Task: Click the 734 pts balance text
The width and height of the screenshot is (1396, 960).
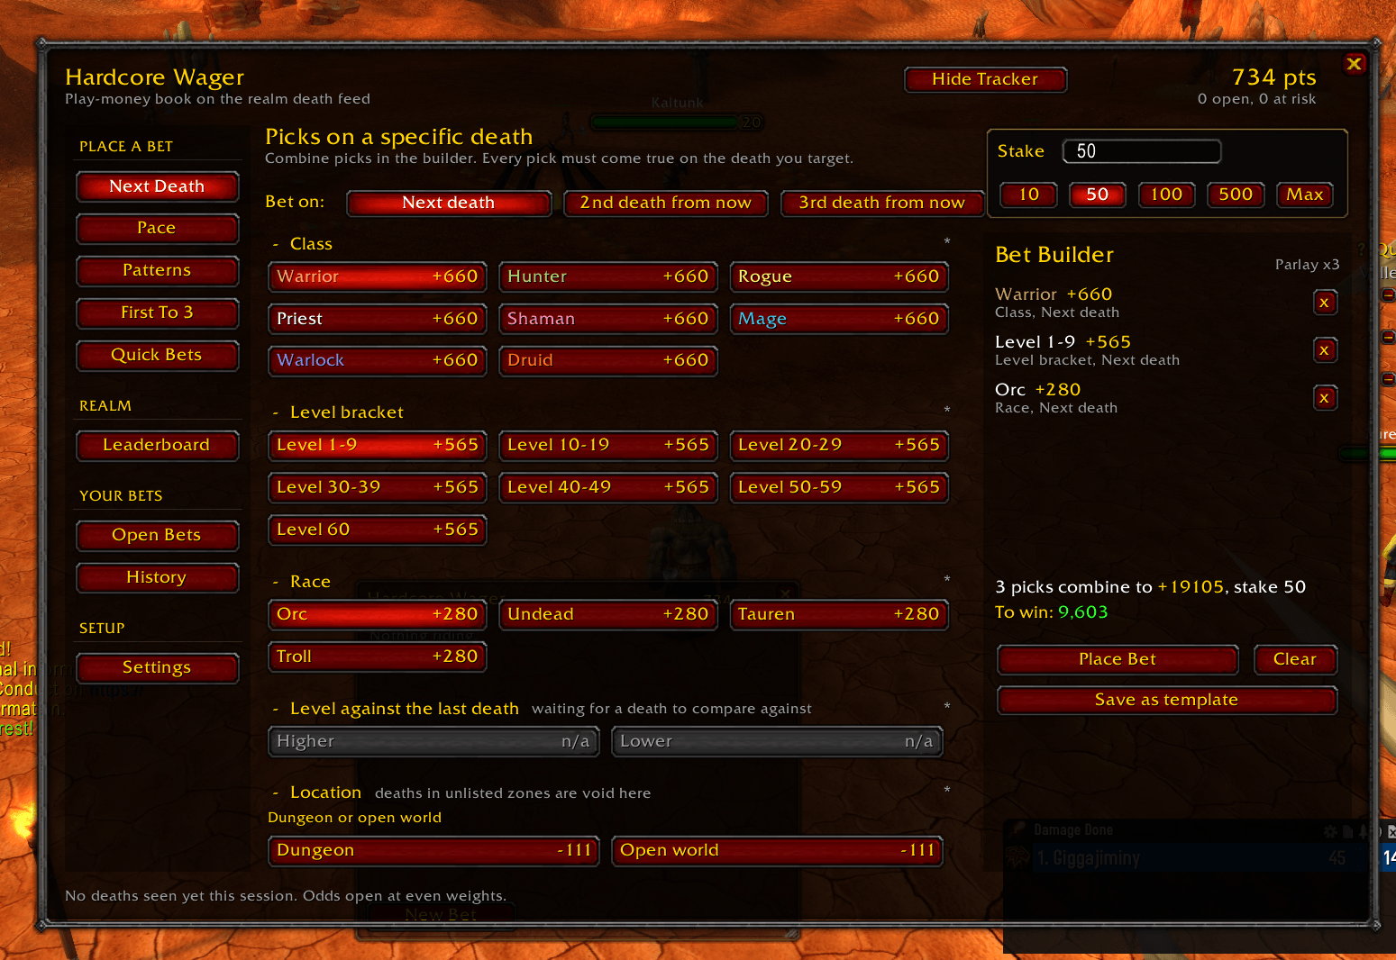Action: click(1274, 77)
